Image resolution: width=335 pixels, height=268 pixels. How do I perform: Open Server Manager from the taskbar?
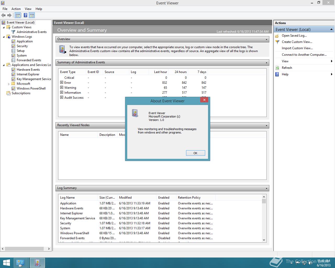click(x=20, y=263)
